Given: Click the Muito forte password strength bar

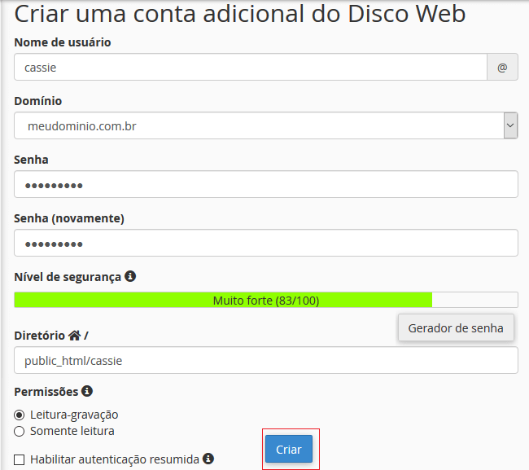Looking at the screenshot, I should click(x=265, y=300).
